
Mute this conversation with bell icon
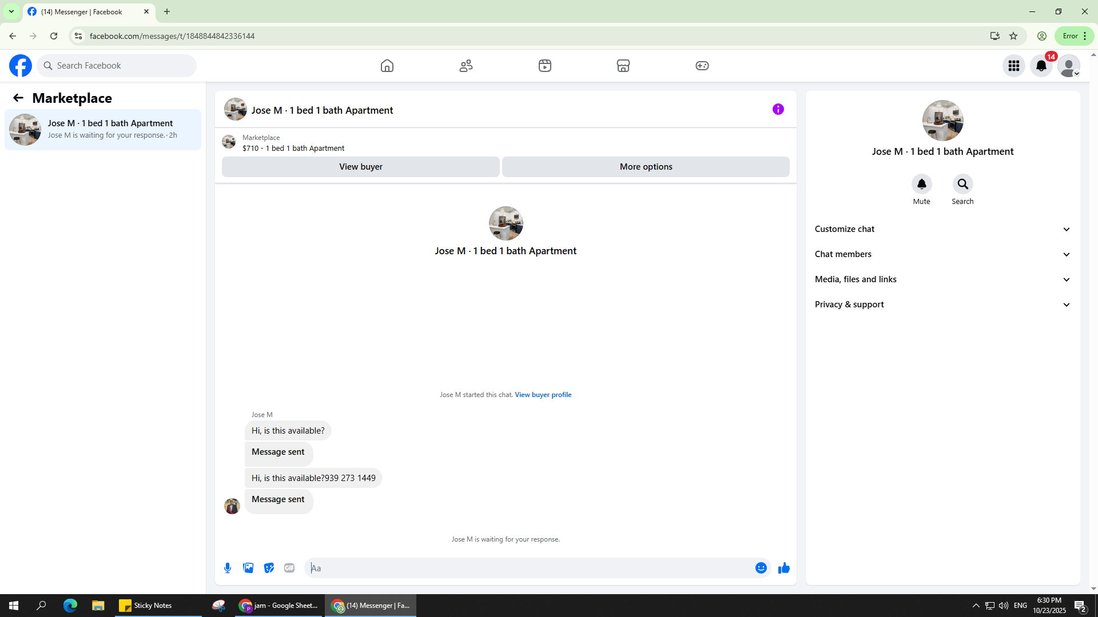click(x=921, y=184)
